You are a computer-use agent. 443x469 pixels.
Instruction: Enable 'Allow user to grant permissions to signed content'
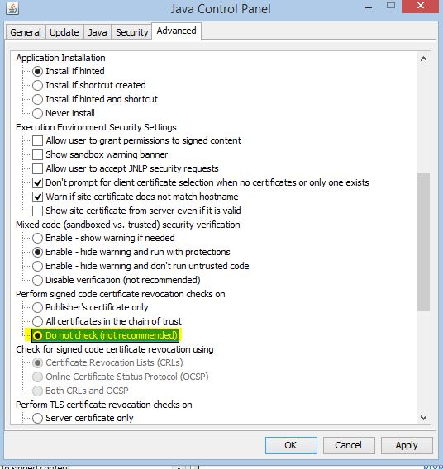click(37, 140)
